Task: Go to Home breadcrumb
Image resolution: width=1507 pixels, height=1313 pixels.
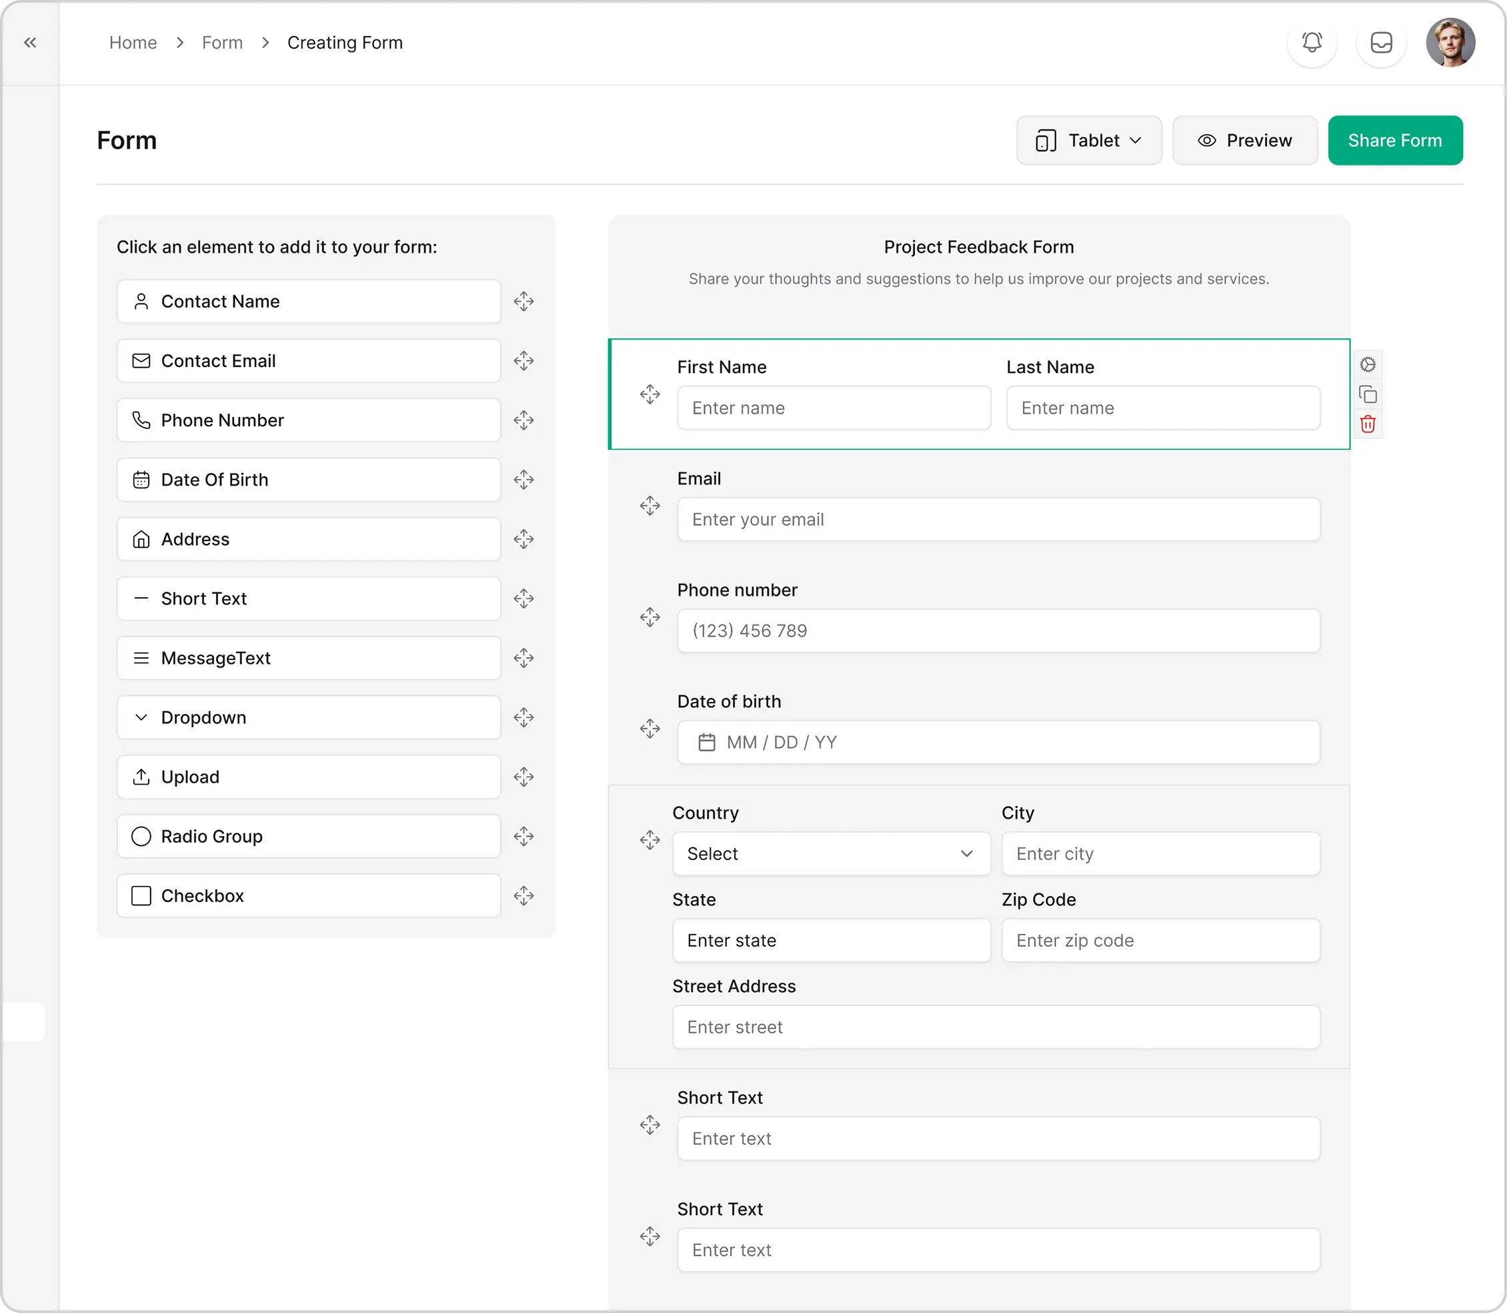Action: tap(133, 43)
